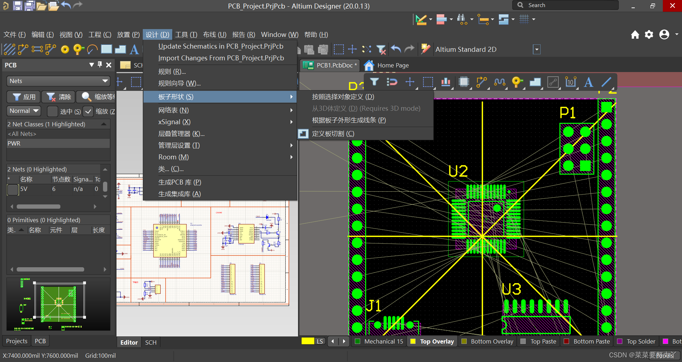Select the Place Pad tool
Screen dimensions: 682x362
[65, 49]
